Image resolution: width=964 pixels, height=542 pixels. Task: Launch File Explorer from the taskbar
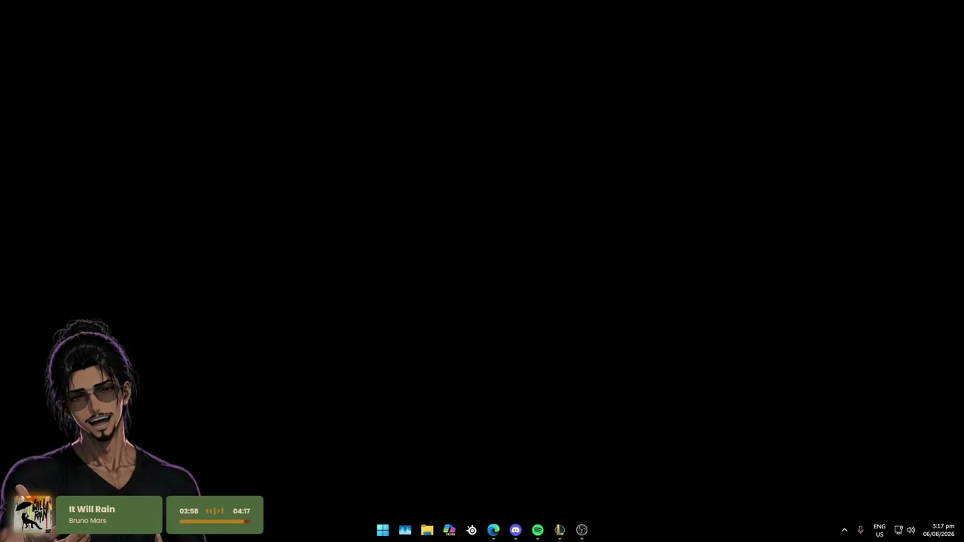pyautogui.click(x=427, y=530)
